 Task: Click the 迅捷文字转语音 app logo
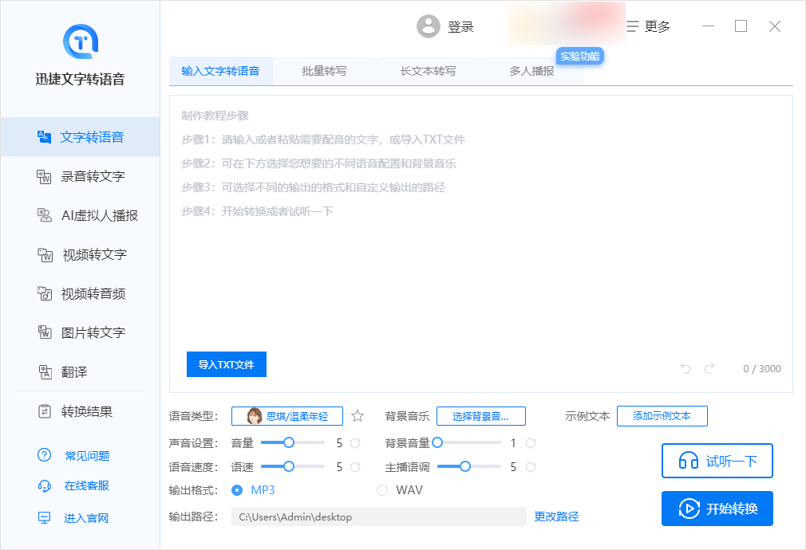tap(80, 41)
